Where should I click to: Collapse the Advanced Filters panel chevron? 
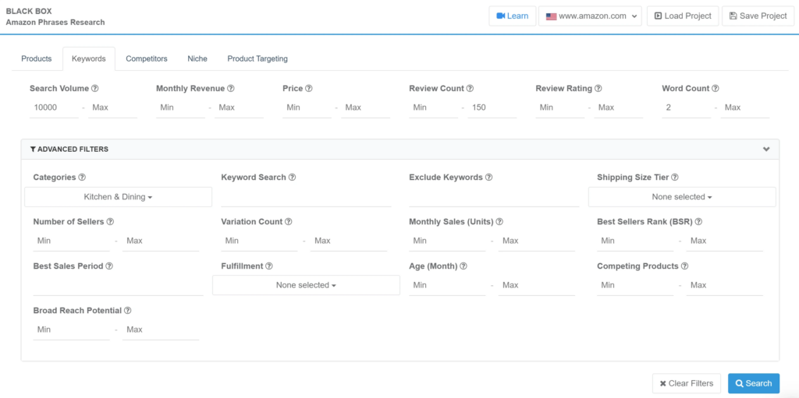766,149
